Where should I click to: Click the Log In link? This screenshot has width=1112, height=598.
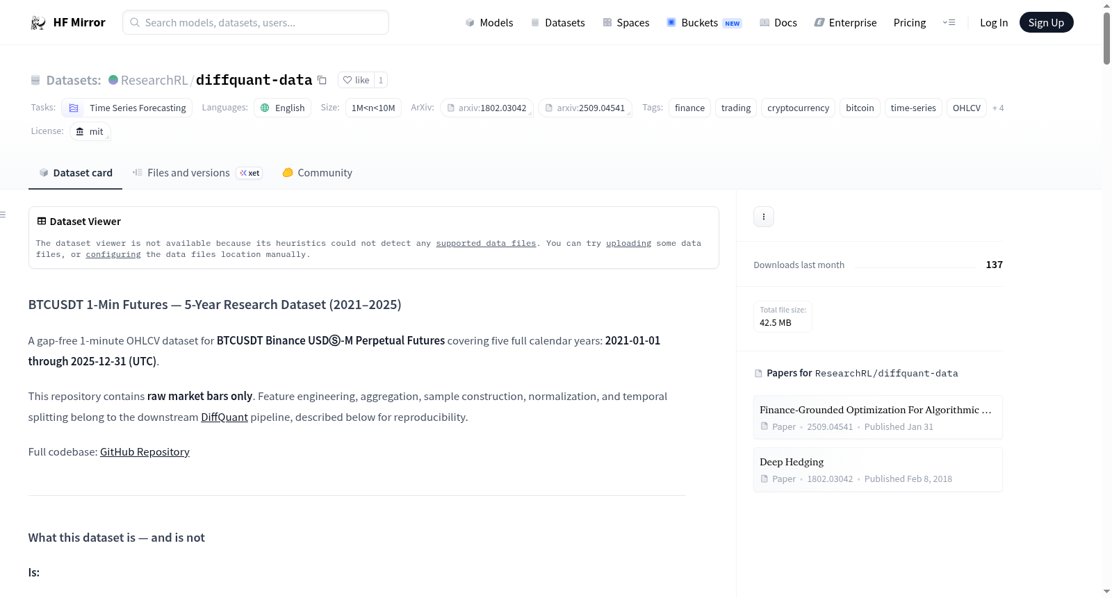pyautogui.click(x=994, y=22)
